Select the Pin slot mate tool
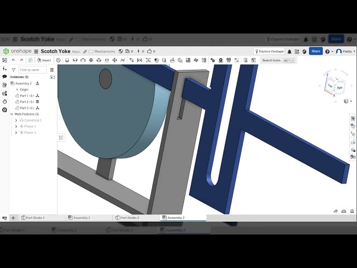 coord(107,60)
